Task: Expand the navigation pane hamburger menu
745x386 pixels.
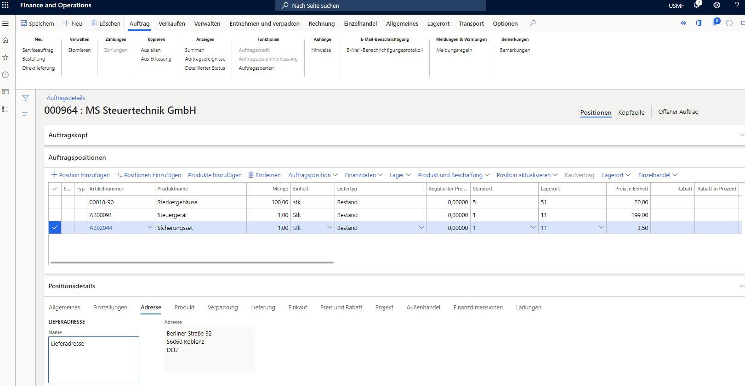Action: (6, 23)
